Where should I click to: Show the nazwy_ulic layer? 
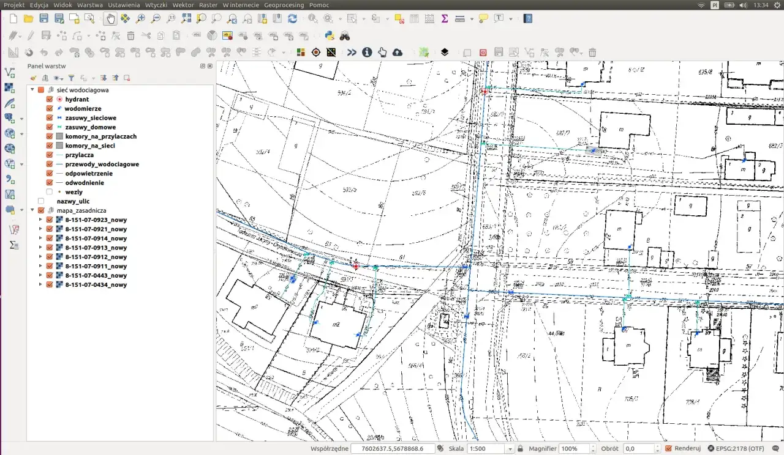41,201
